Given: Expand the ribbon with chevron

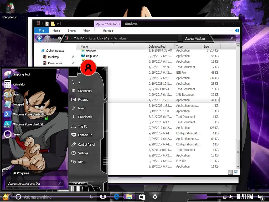Looking at the screenshot, I should pyautogui.click(x=231, y=31).
